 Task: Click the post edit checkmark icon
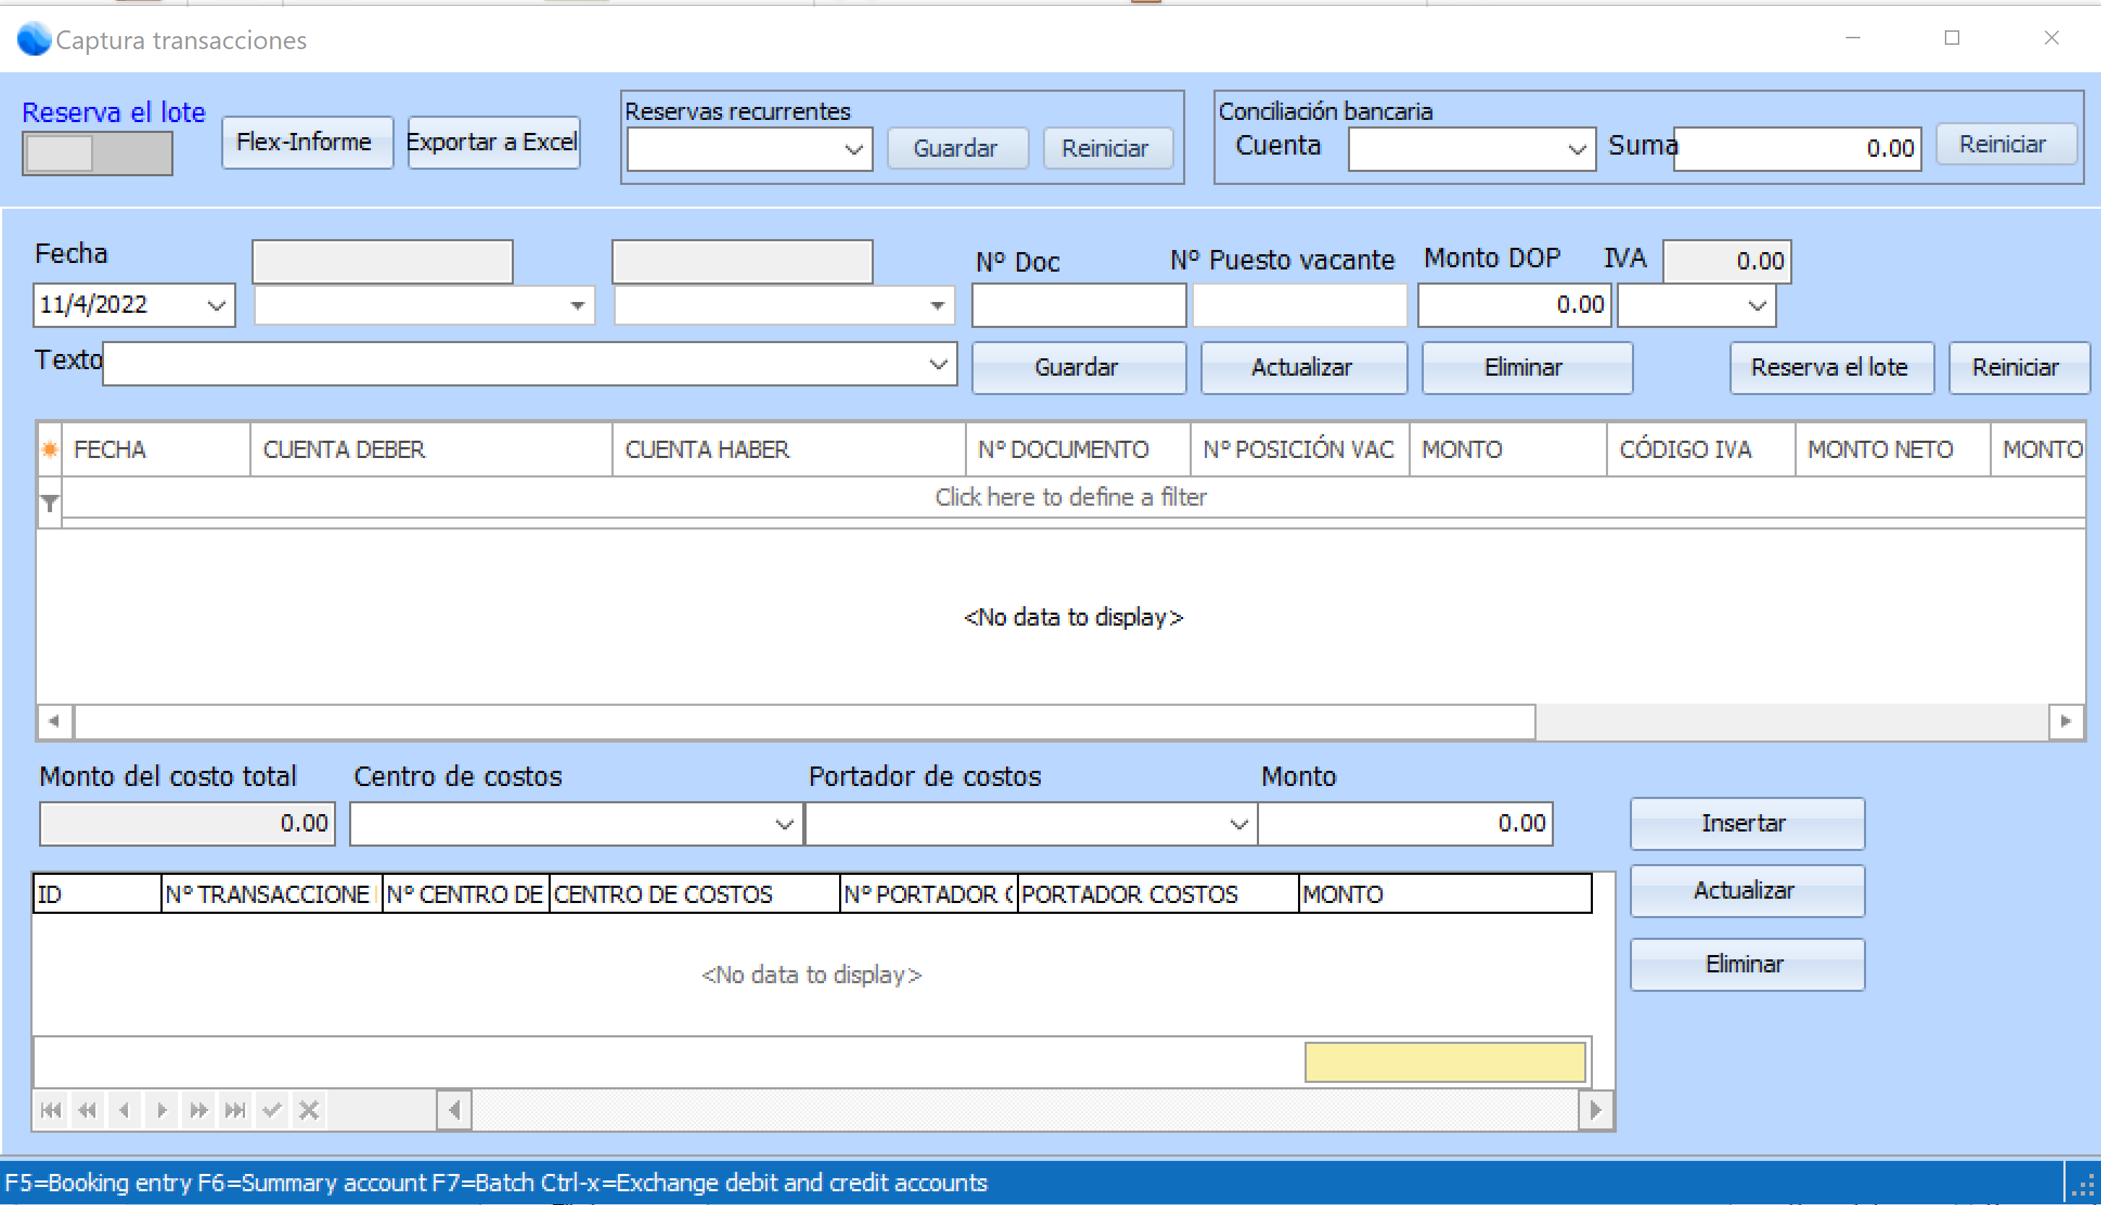[x=272, y=1110]
